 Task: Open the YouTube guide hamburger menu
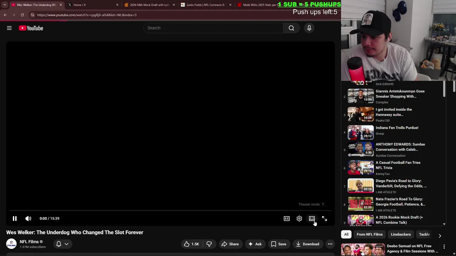[x=9, y=28]
